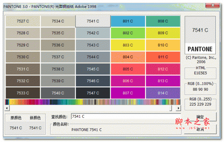Choose the 813 C swatch
The width and height of the screenshot is (224, 142).
click(163, 81)
